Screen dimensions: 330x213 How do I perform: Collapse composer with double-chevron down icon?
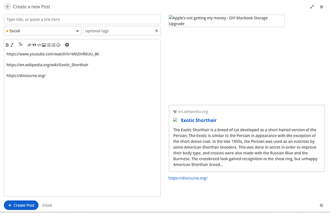tap(321, 7)
